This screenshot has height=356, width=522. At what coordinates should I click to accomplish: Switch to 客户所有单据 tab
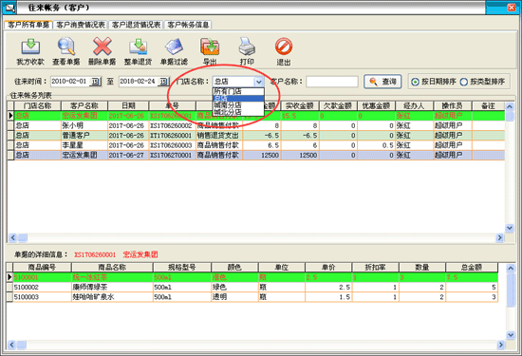(28, 25)
